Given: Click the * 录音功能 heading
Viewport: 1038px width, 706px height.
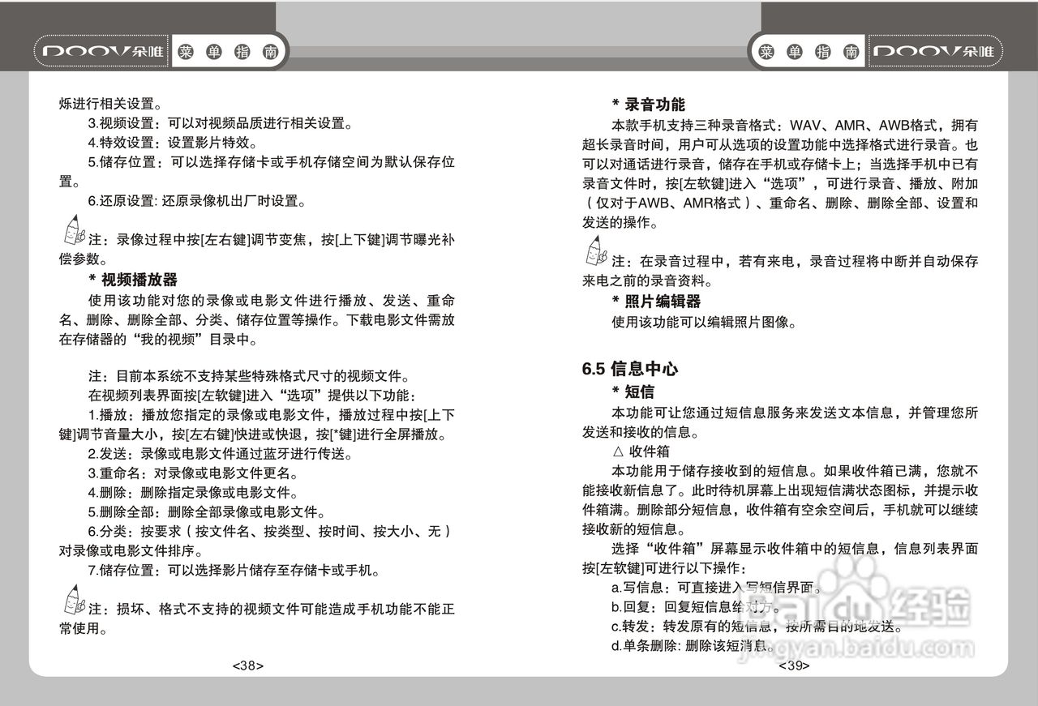Looking at the screenshot, I should pos(649,105).
